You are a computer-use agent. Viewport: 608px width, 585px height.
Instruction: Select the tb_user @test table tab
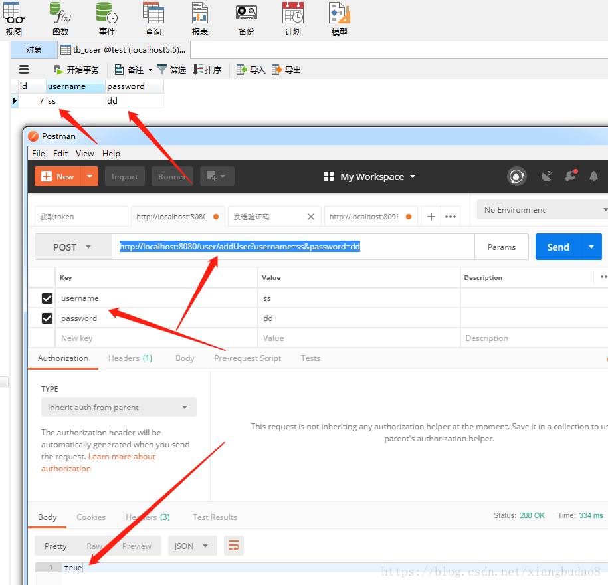point(124,50)
